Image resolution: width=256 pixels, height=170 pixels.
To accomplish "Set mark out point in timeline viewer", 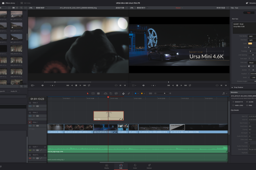I will coord(226,85).
